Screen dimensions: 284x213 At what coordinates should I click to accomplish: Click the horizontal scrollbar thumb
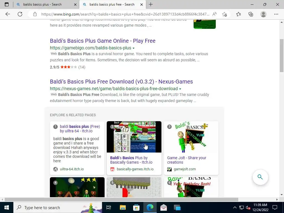click(x=121, y=199)
